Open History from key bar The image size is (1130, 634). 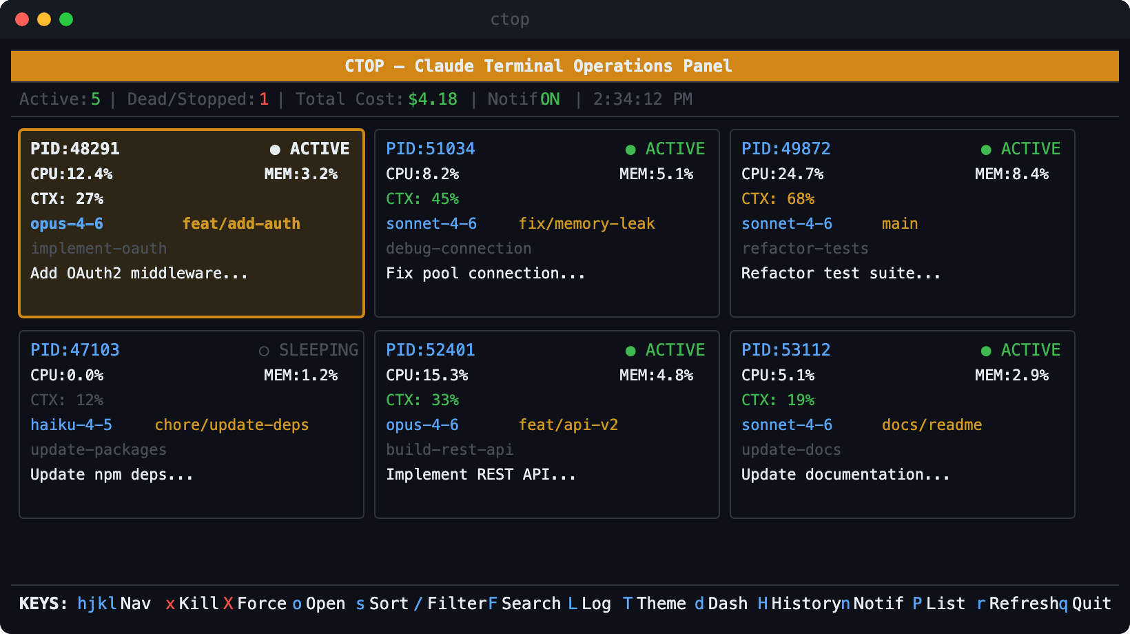pos(800,604)
